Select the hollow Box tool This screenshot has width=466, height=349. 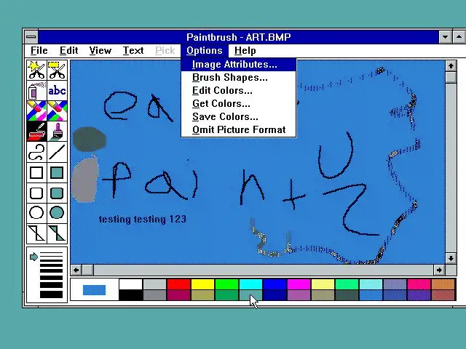(x=36, y=172)
